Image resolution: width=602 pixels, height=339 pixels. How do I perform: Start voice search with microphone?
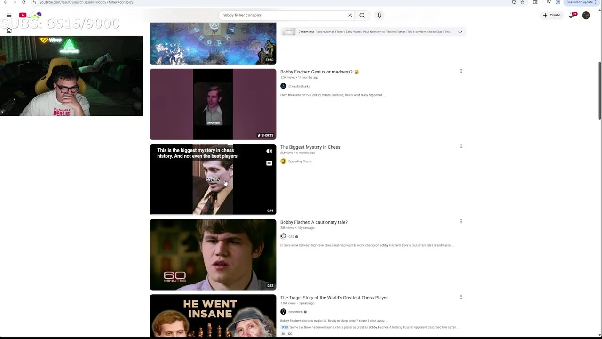(x=379, y=15)
